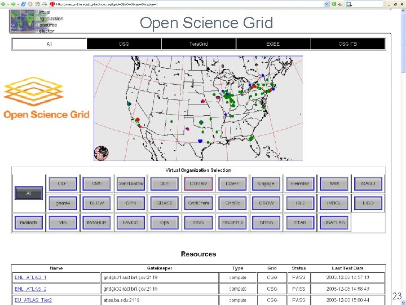
Task: Select the GADU virtual organization
Action: click(x=368, y=184)
